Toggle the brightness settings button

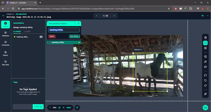coord(77,107)
